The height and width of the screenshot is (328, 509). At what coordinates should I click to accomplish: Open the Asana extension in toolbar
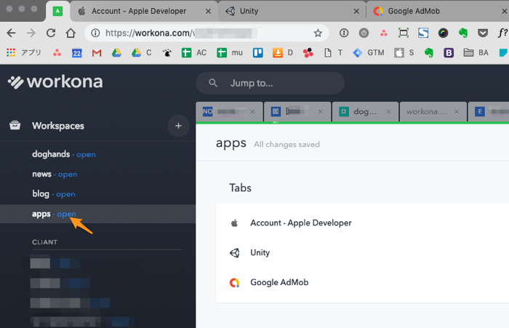[x=384, y=33]
